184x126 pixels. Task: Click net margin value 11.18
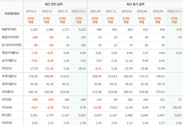[129, 61]
